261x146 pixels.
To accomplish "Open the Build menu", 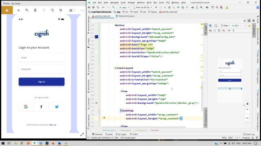I will click(149, 2).
